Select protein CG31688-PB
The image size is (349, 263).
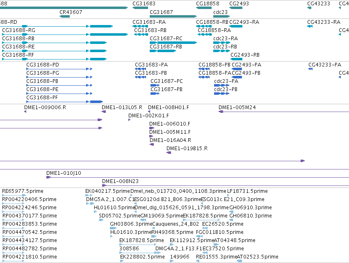(42, 81)
